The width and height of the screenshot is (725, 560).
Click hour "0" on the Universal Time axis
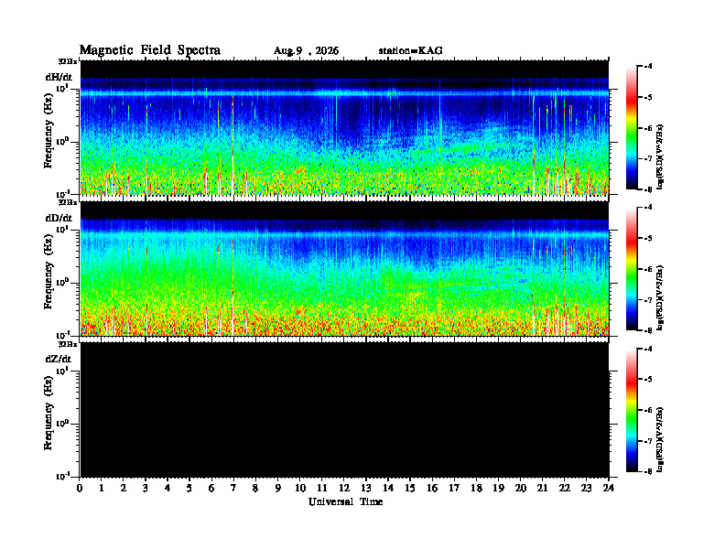pos(80,488)
